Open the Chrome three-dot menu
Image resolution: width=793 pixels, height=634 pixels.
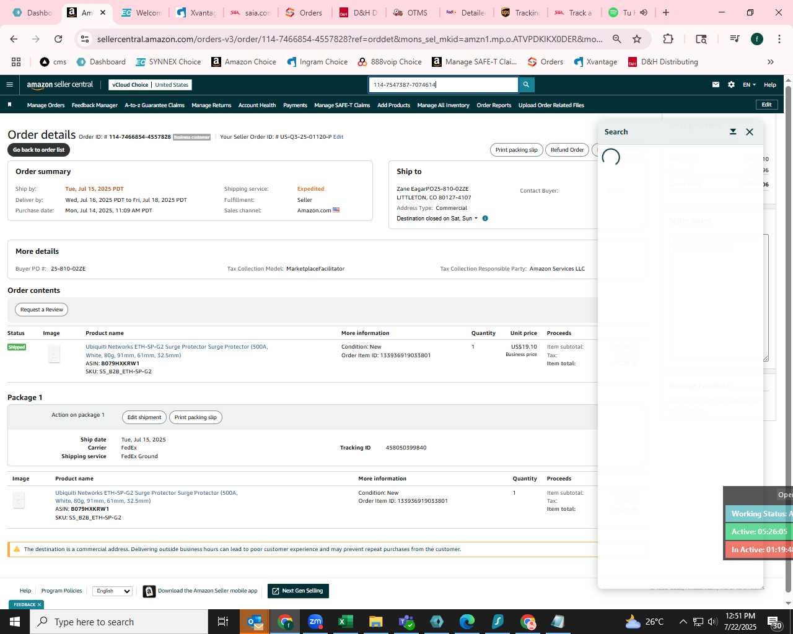779,39
